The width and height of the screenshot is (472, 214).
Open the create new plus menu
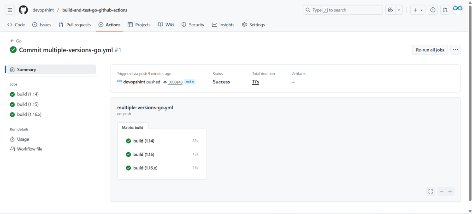click(418, 10)
